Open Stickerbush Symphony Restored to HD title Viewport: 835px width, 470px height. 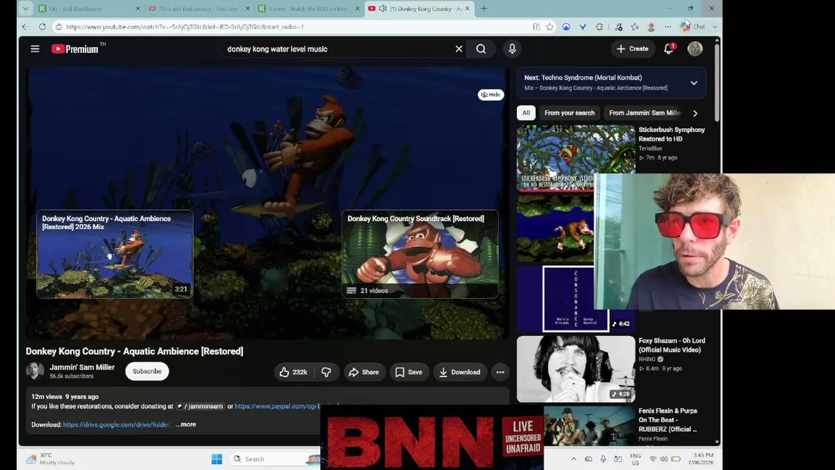tap(672, 134)
